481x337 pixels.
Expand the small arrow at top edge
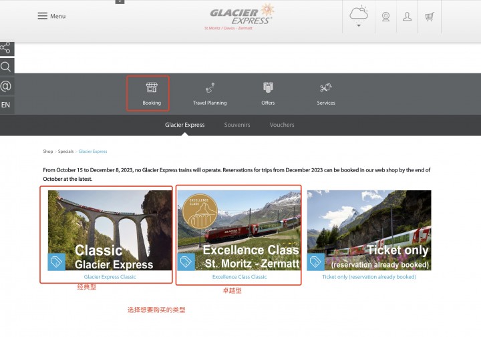coord(120,2)
